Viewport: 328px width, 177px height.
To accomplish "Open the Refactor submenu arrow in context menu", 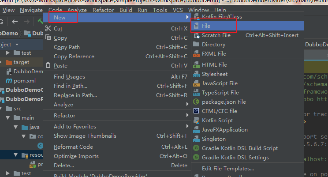I will tap(187, 115).
